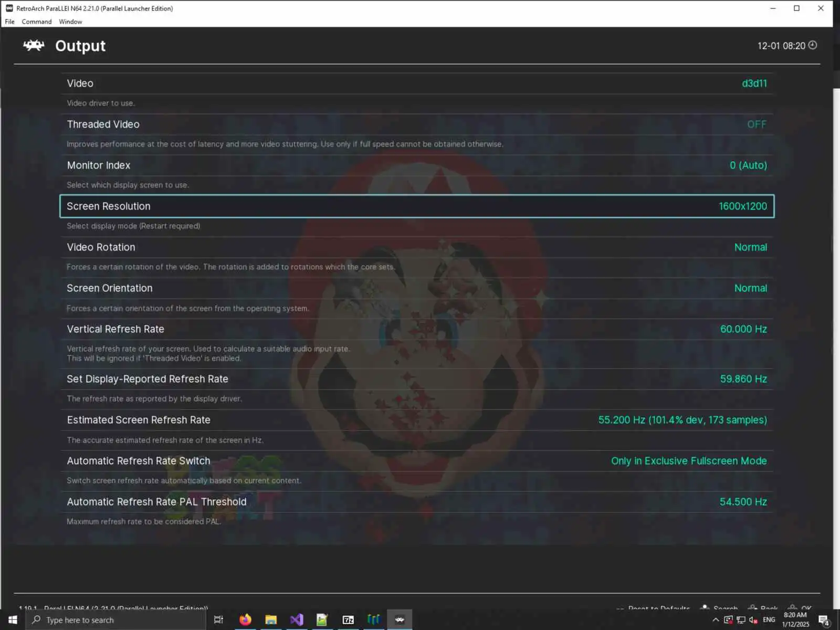Select Estimated Screen Refresh Rate row
The image size is (840, 630).
417,420
